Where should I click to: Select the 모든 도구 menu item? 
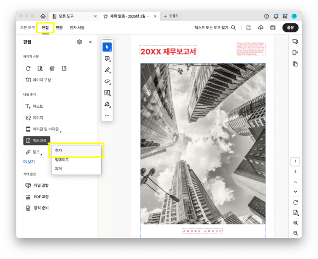point(28,28)
